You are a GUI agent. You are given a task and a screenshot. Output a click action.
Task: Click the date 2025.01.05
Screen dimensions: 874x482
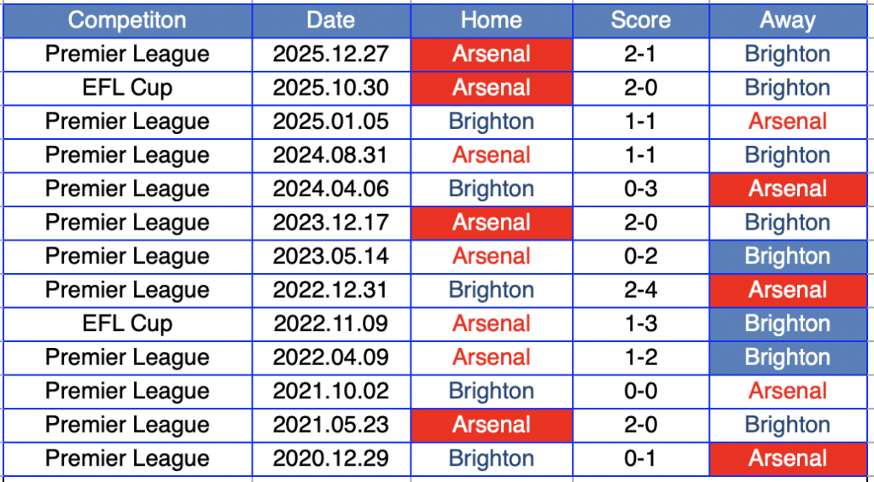click(x=330, y=122)
